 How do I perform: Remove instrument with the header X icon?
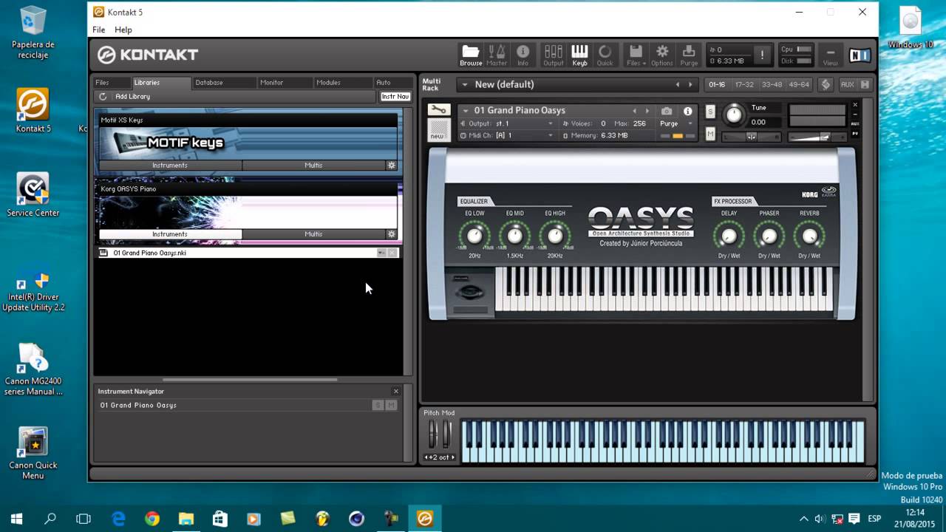[x=855, y=105]
